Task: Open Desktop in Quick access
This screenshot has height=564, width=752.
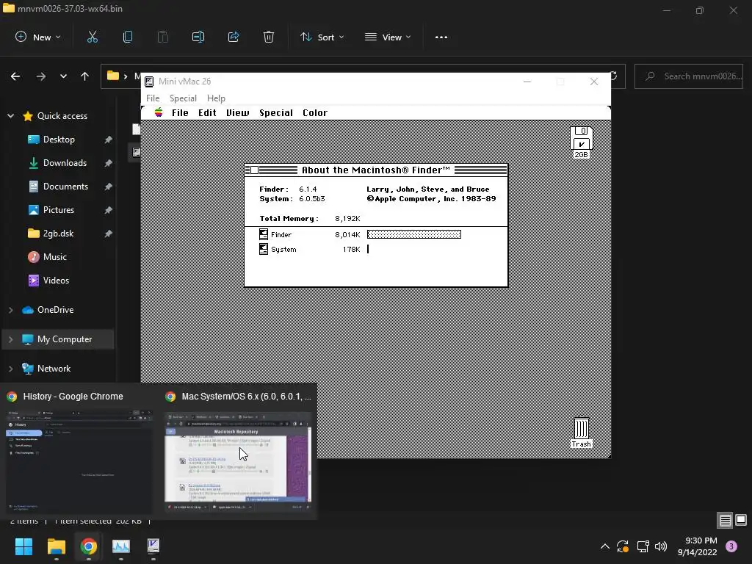Action: coord(59,139)
